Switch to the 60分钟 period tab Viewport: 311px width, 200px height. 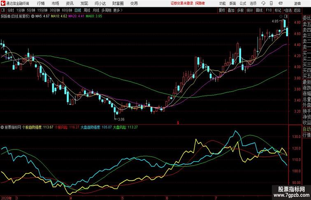67,10
